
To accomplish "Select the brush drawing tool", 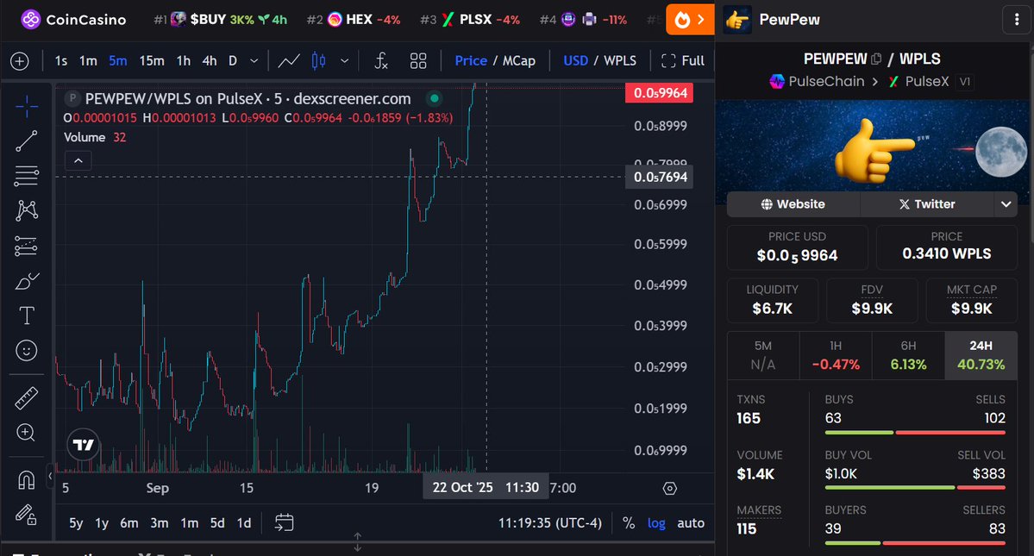I will [27, 281].
